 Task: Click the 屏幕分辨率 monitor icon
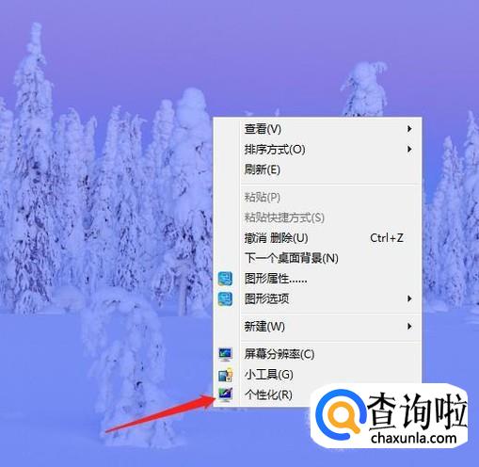[x=225, y=354]
